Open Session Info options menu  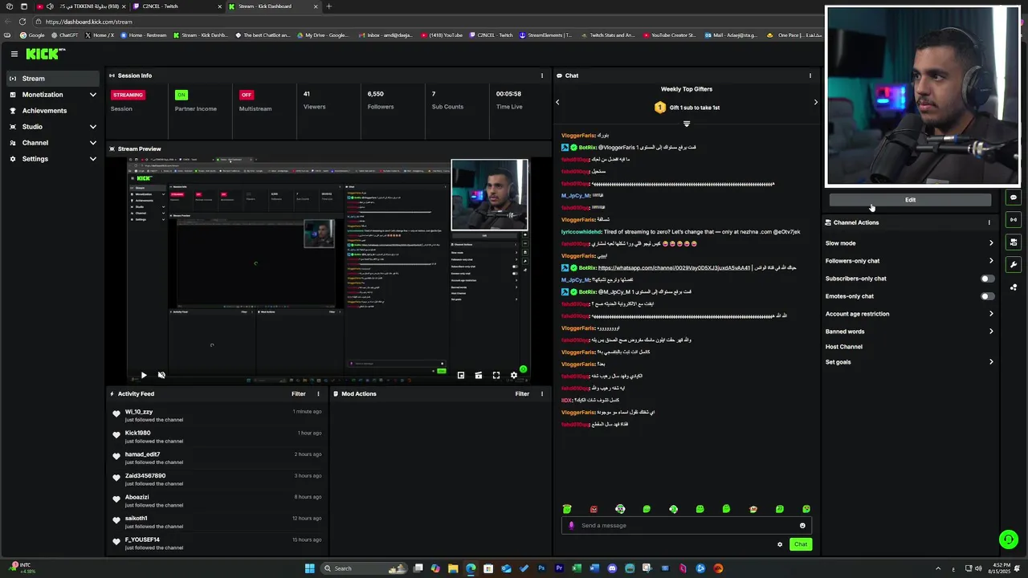pos(541,75)
